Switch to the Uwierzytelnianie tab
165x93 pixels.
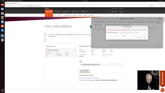[129, 22]
